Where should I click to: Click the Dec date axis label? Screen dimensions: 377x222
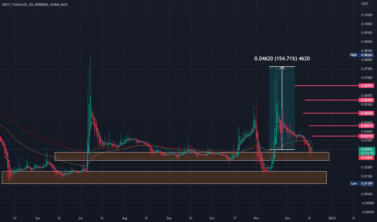288,218
